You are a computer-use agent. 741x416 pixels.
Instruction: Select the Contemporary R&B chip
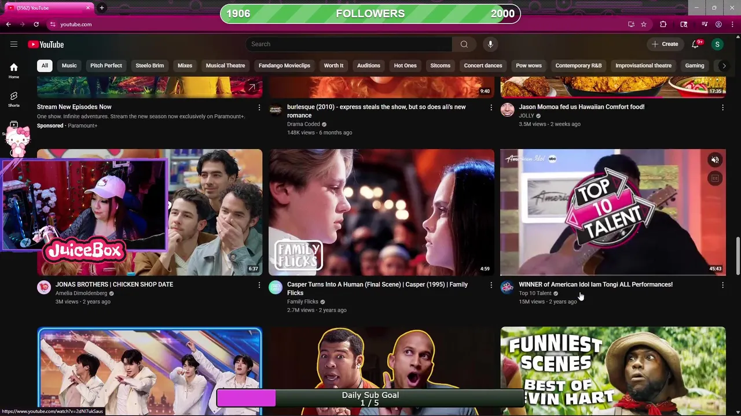click(x=578, y=65)
